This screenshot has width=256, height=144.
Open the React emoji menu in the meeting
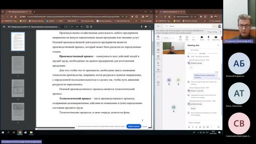click(187, 38)
